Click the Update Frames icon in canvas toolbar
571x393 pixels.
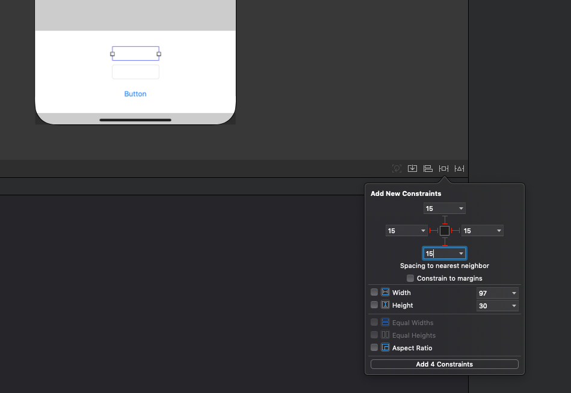pyautogui.click(x=397, y=168)
